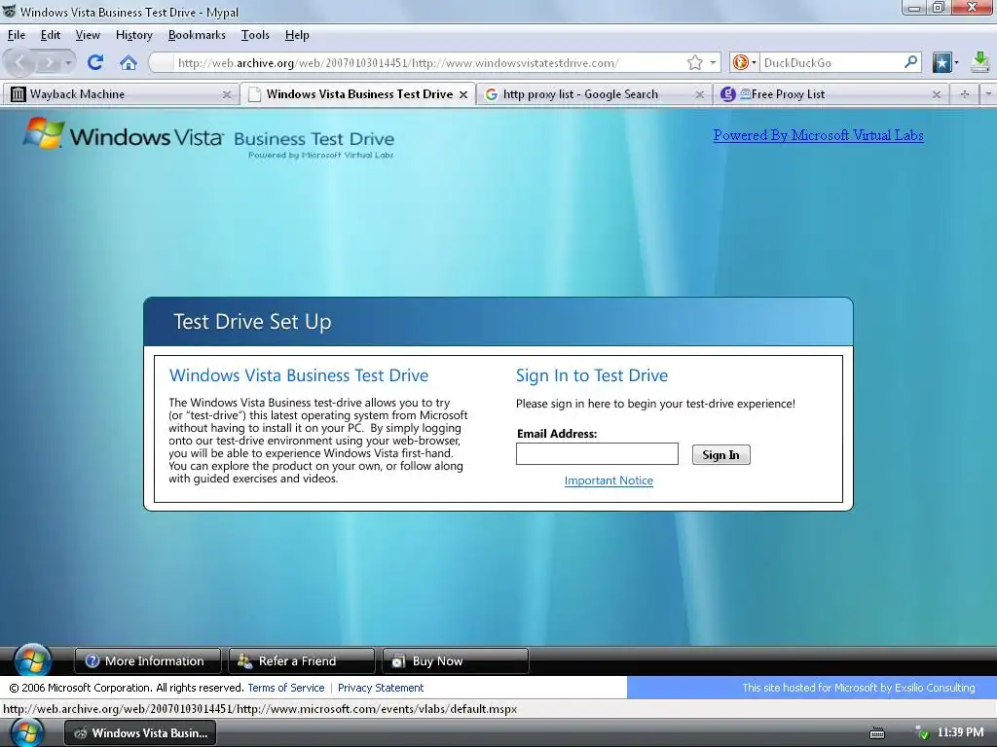Open the Edit menu
The width and height of the screenshot is (997, 747).
pos(51,35)
